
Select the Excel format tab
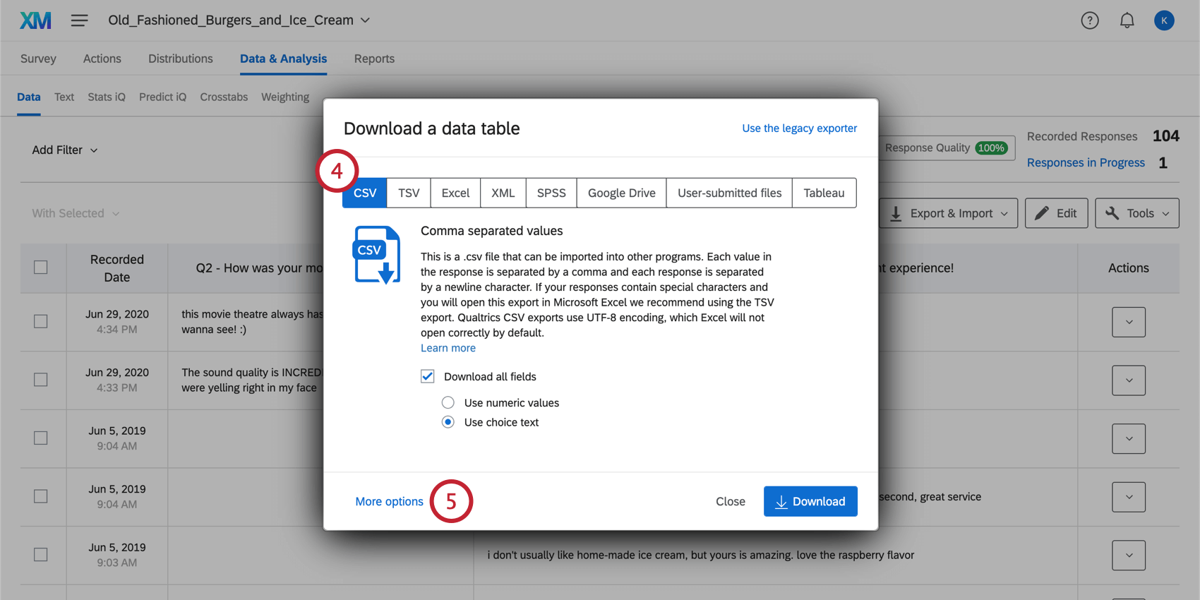(x=455, y=193)
